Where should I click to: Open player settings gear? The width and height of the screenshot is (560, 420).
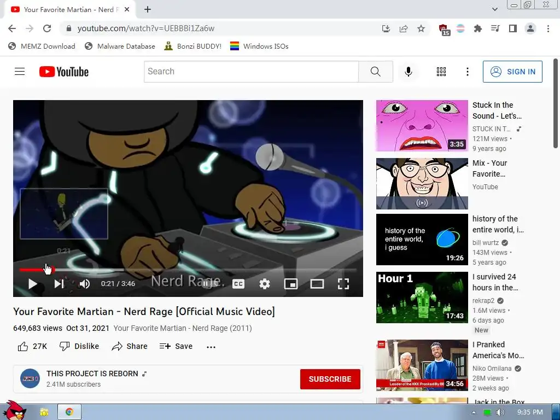[x=265, y=284]
